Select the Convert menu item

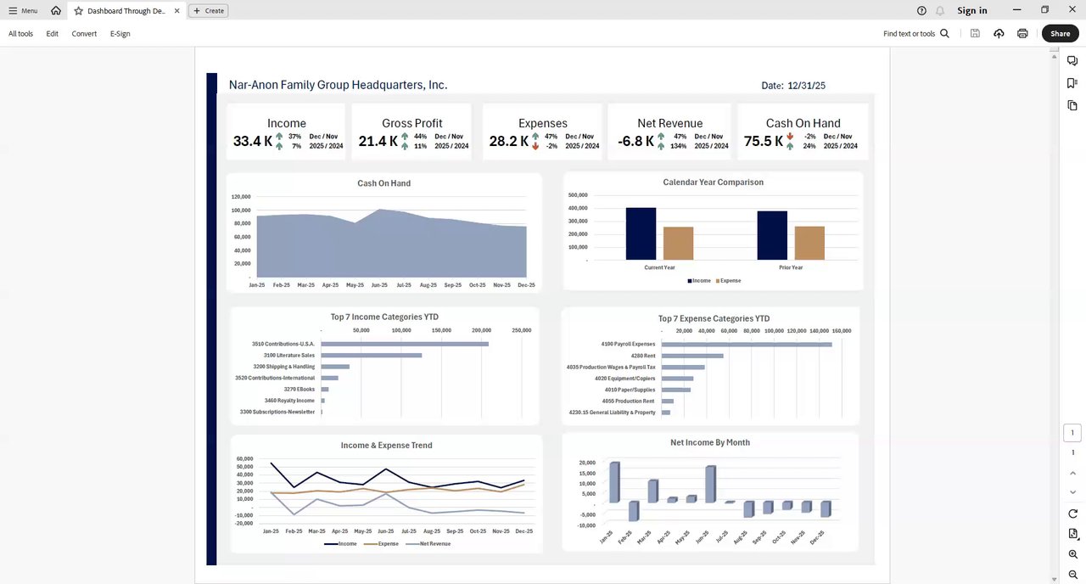pyautogui.click(x=84, y=34)
